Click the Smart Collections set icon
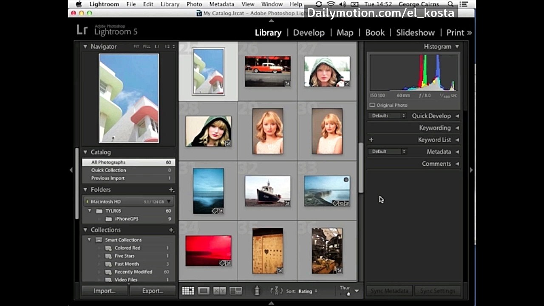The height and width of the screenshot is (306, 544). click(x=99, y=240)
